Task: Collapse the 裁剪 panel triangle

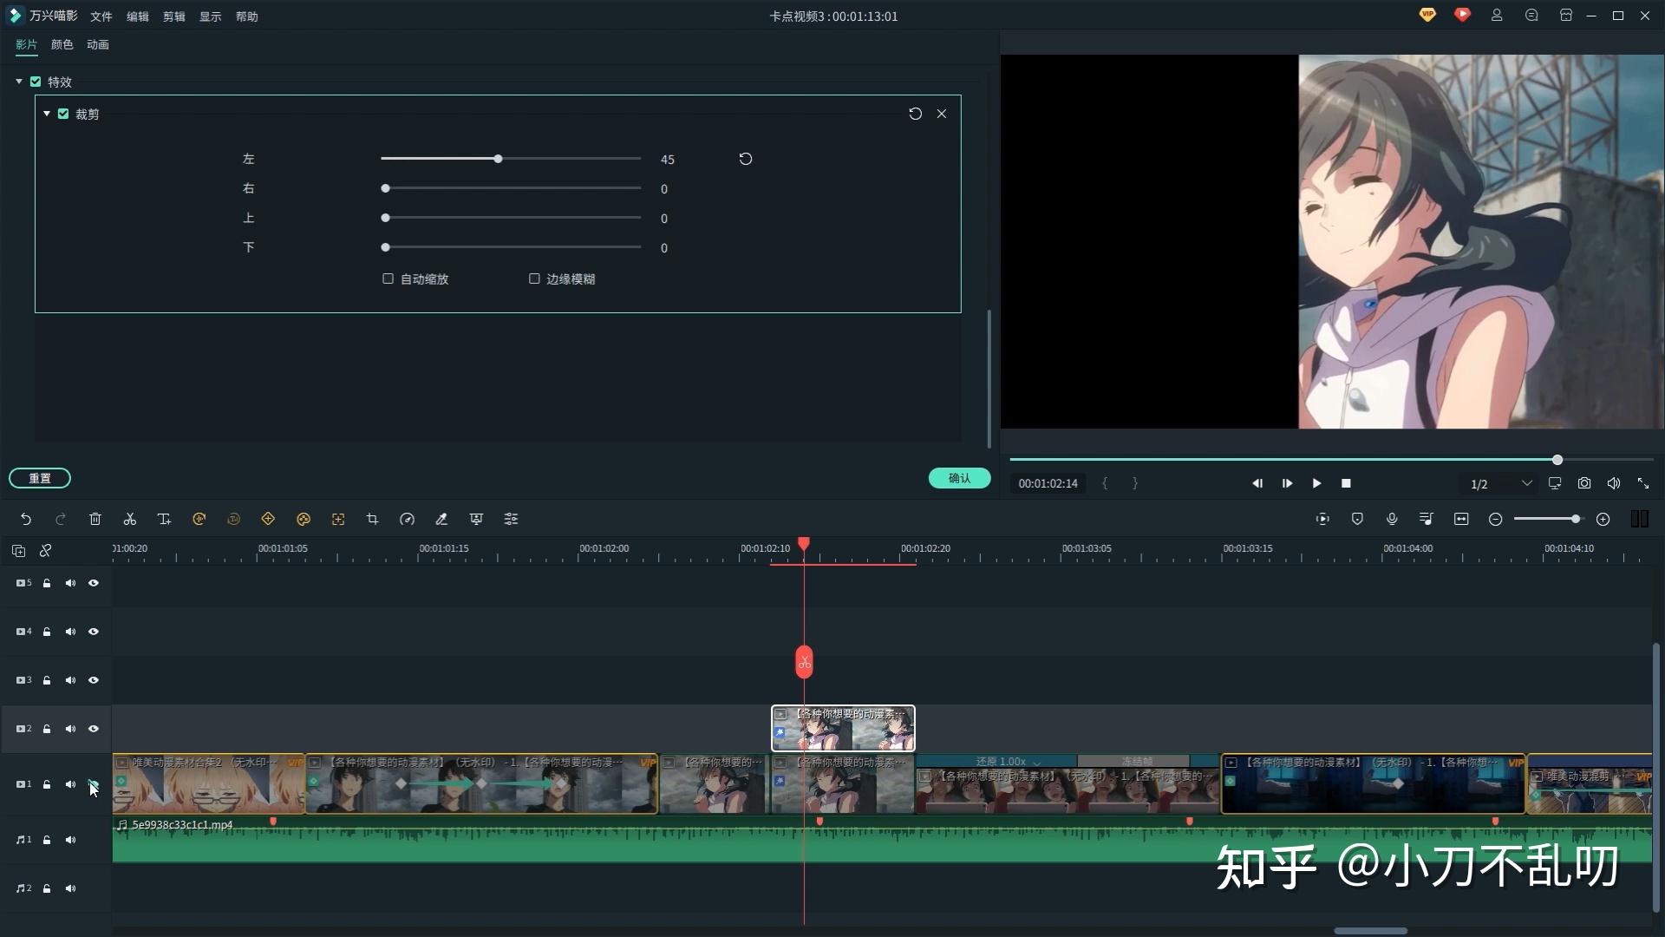Action: (x=47, y=114)
